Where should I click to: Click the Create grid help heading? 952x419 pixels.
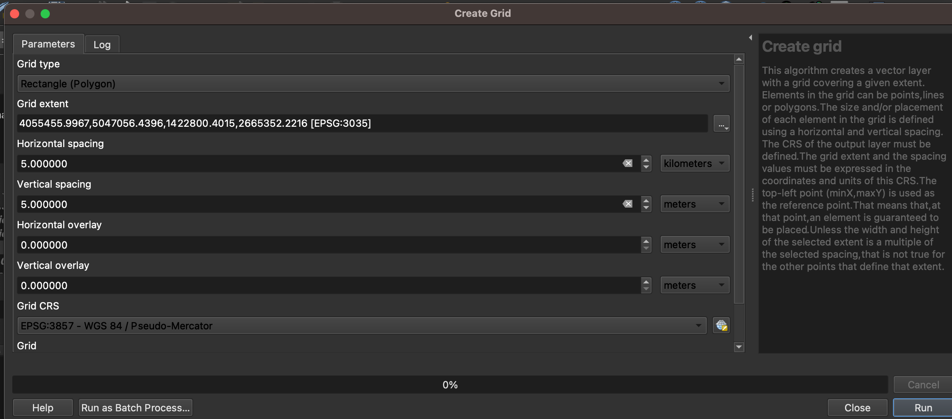click(802, 46)
